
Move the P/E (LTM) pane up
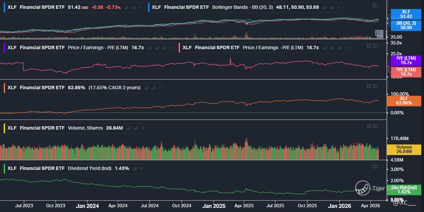pyautogui.click(x=369, y=46)
